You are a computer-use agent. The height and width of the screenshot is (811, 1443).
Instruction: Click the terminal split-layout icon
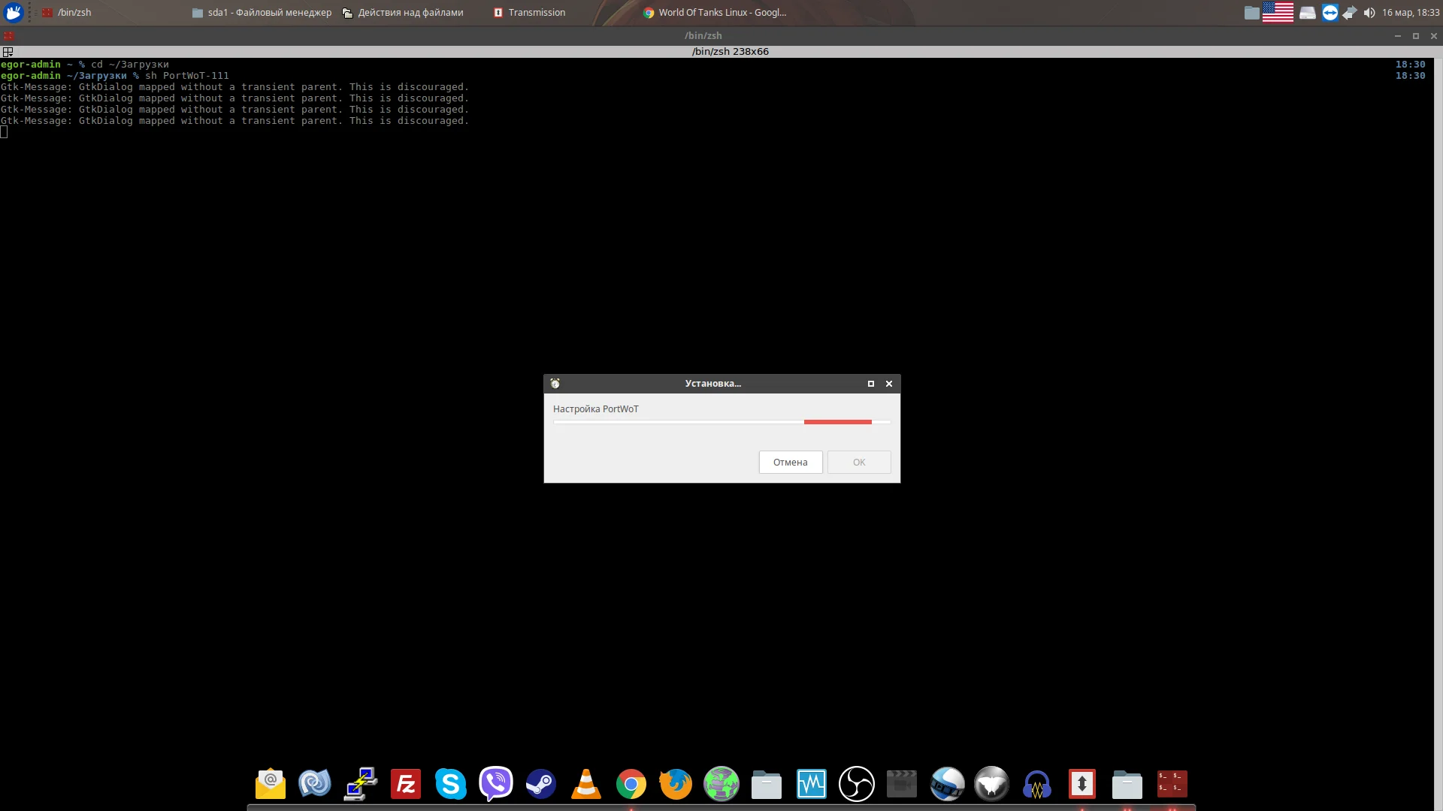pyautogui.click(x=8, y=52)
